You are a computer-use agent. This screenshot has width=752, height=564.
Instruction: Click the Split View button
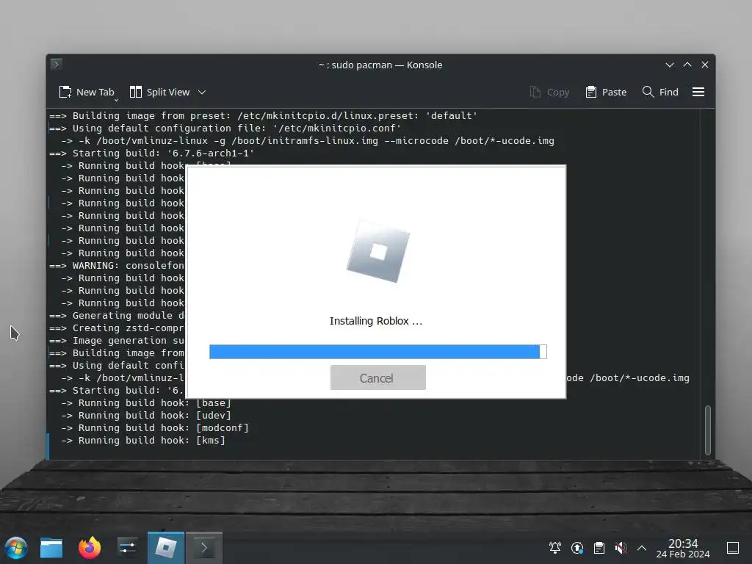click(x=159, y=92)
